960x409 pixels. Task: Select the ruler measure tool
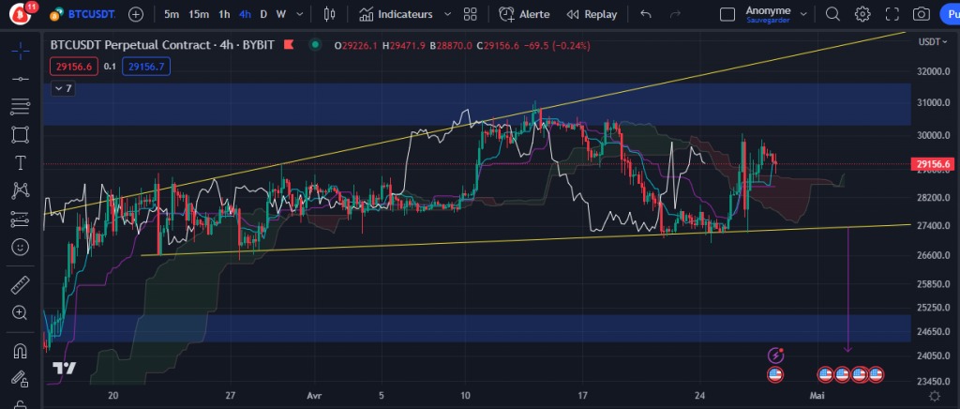(x=21, y=285)
